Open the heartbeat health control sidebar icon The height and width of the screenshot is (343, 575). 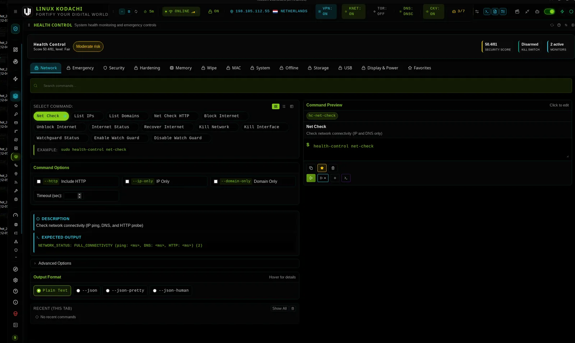tap(16, 157)
